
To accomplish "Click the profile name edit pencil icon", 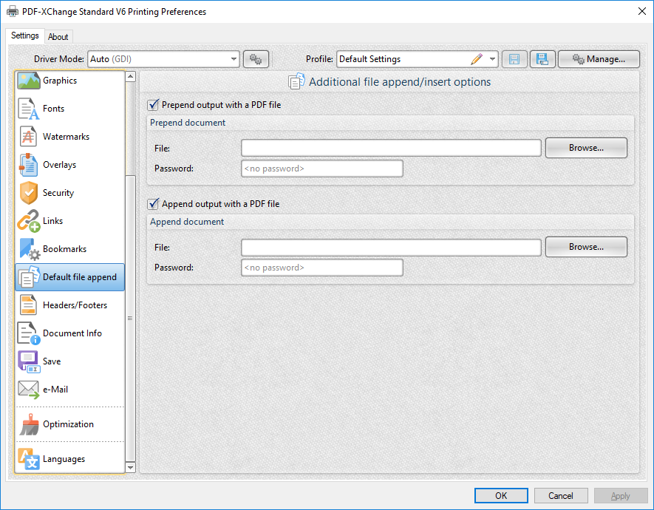I will [477, 59].
